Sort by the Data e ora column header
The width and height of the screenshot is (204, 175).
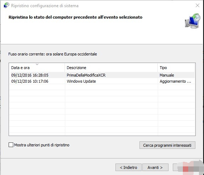[37, 68]
